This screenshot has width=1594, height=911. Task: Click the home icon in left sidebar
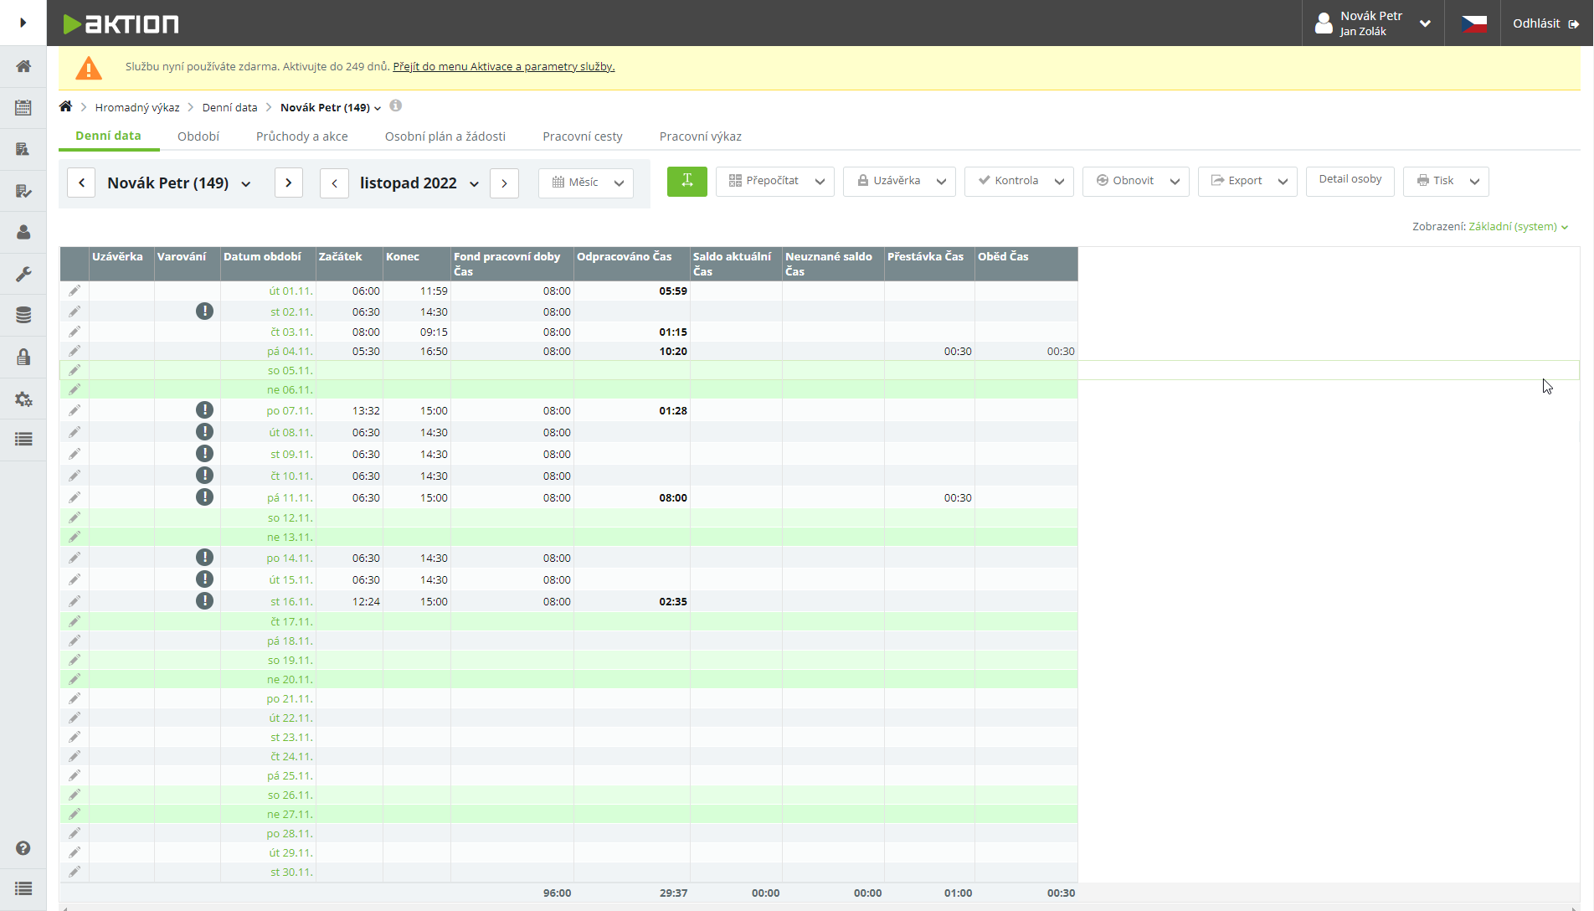(23, 66)
